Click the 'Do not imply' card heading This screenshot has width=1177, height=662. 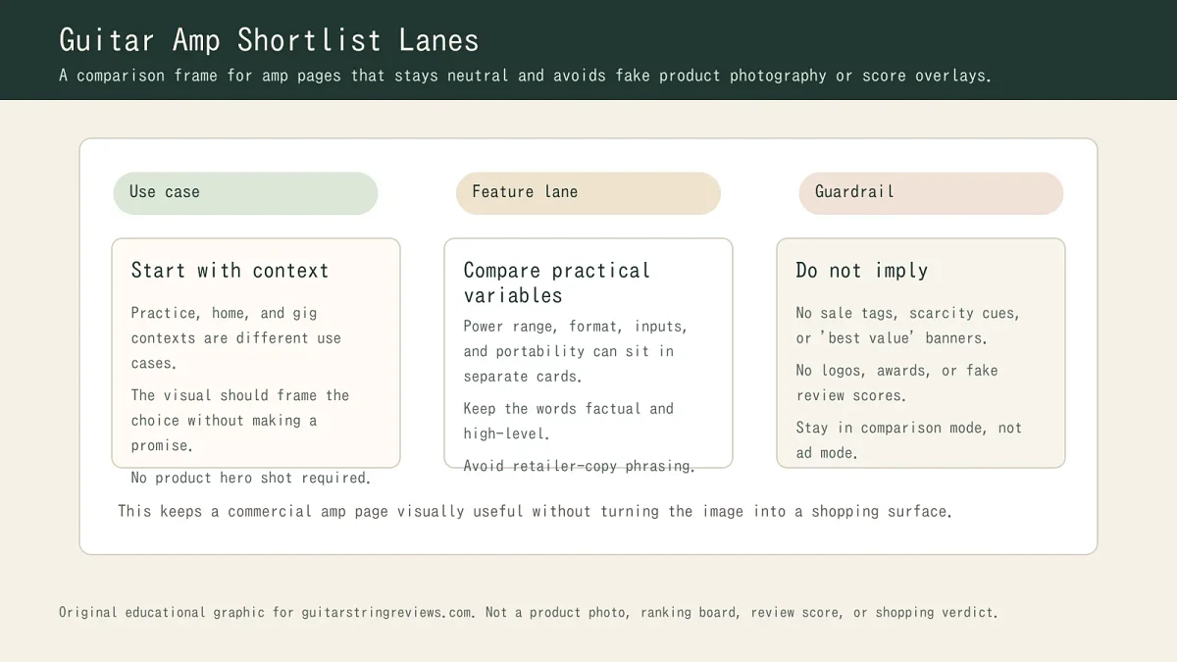[861, 271]
